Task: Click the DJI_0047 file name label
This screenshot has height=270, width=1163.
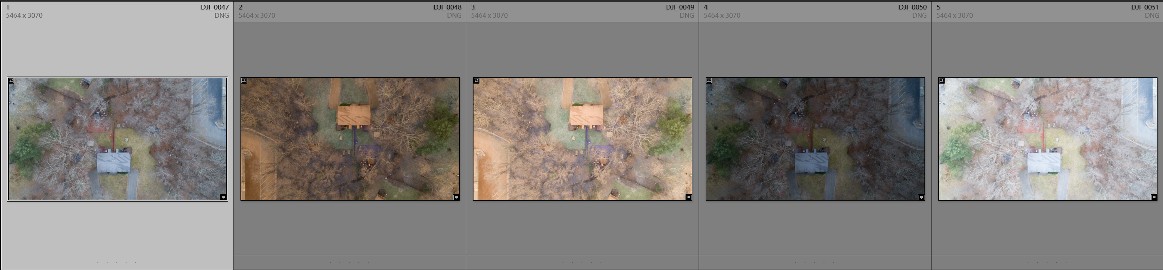Action: 215,7
